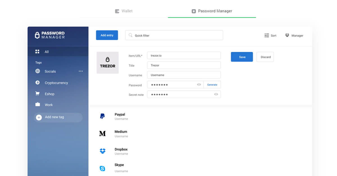Viewport: 337px width, 176px height.
Task: Click the Item/URL field containing trezor.io
Action: coord(184,55)
